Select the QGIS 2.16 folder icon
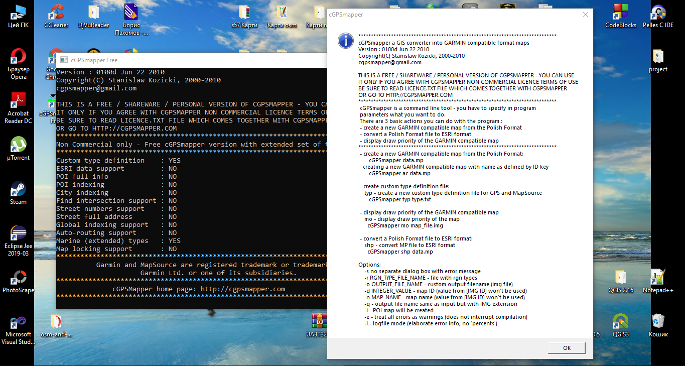The height and width of the screenshot is (366, 685). pos(621,282)
